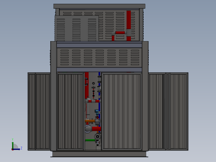This screenshot has width=216, height=162.
Task: Select the orange horizontal pipe segment
Action: pyautogui.click(x=90, y=121)
